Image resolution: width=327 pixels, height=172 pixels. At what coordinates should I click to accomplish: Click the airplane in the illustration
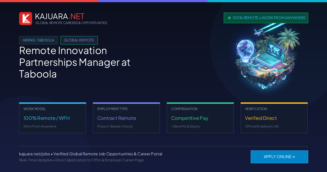point(259,32)
